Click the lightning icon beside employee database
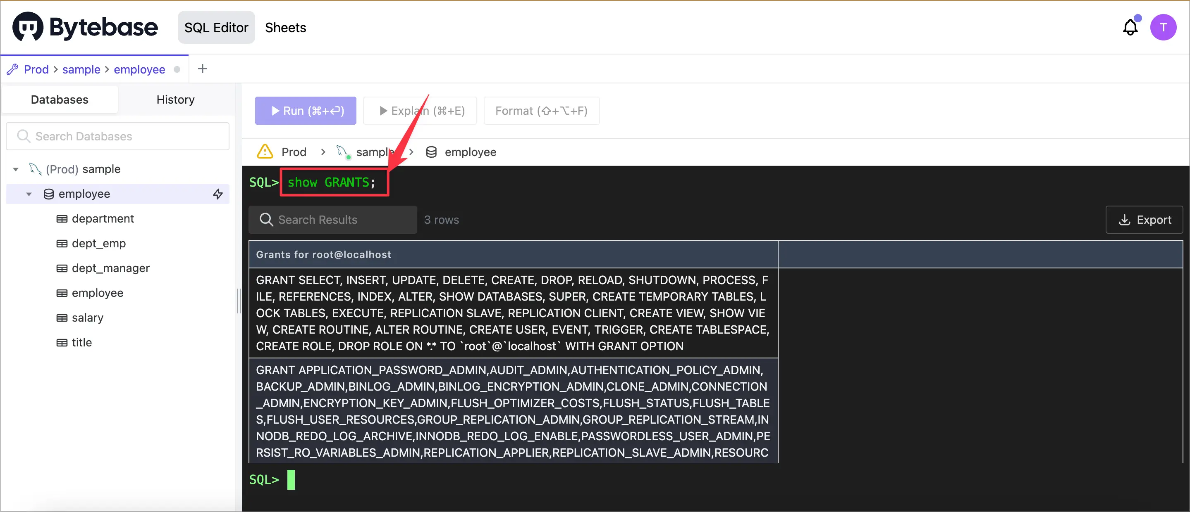1190x512 pixels. coord(218,194)
